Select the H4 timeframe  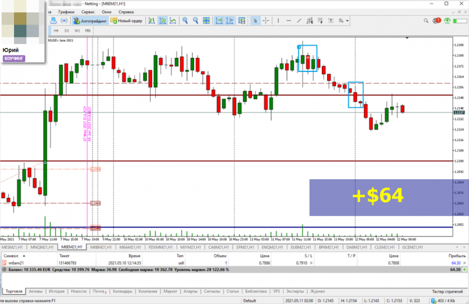pos(56,30)
